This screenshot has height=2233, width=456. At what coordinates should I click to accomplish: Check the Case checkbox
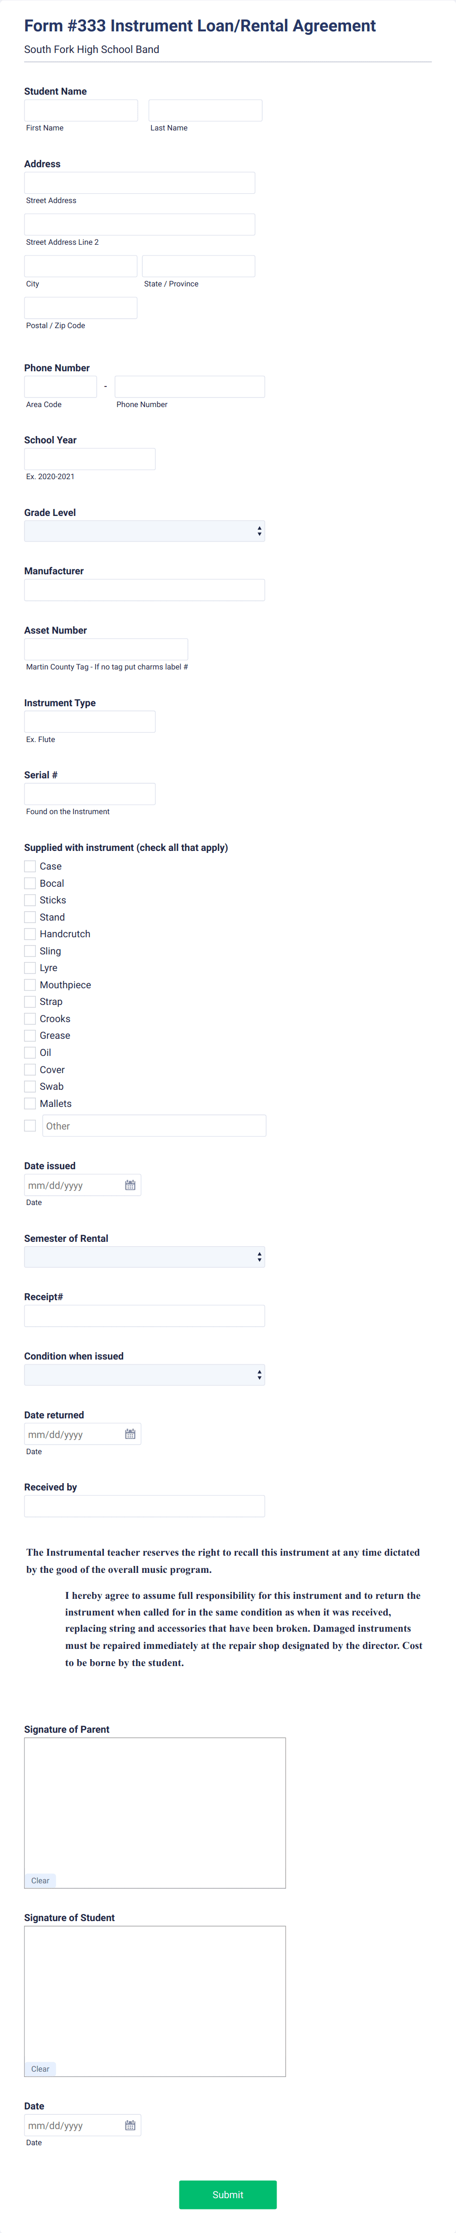pyautogui.click(x=30, y=866)
